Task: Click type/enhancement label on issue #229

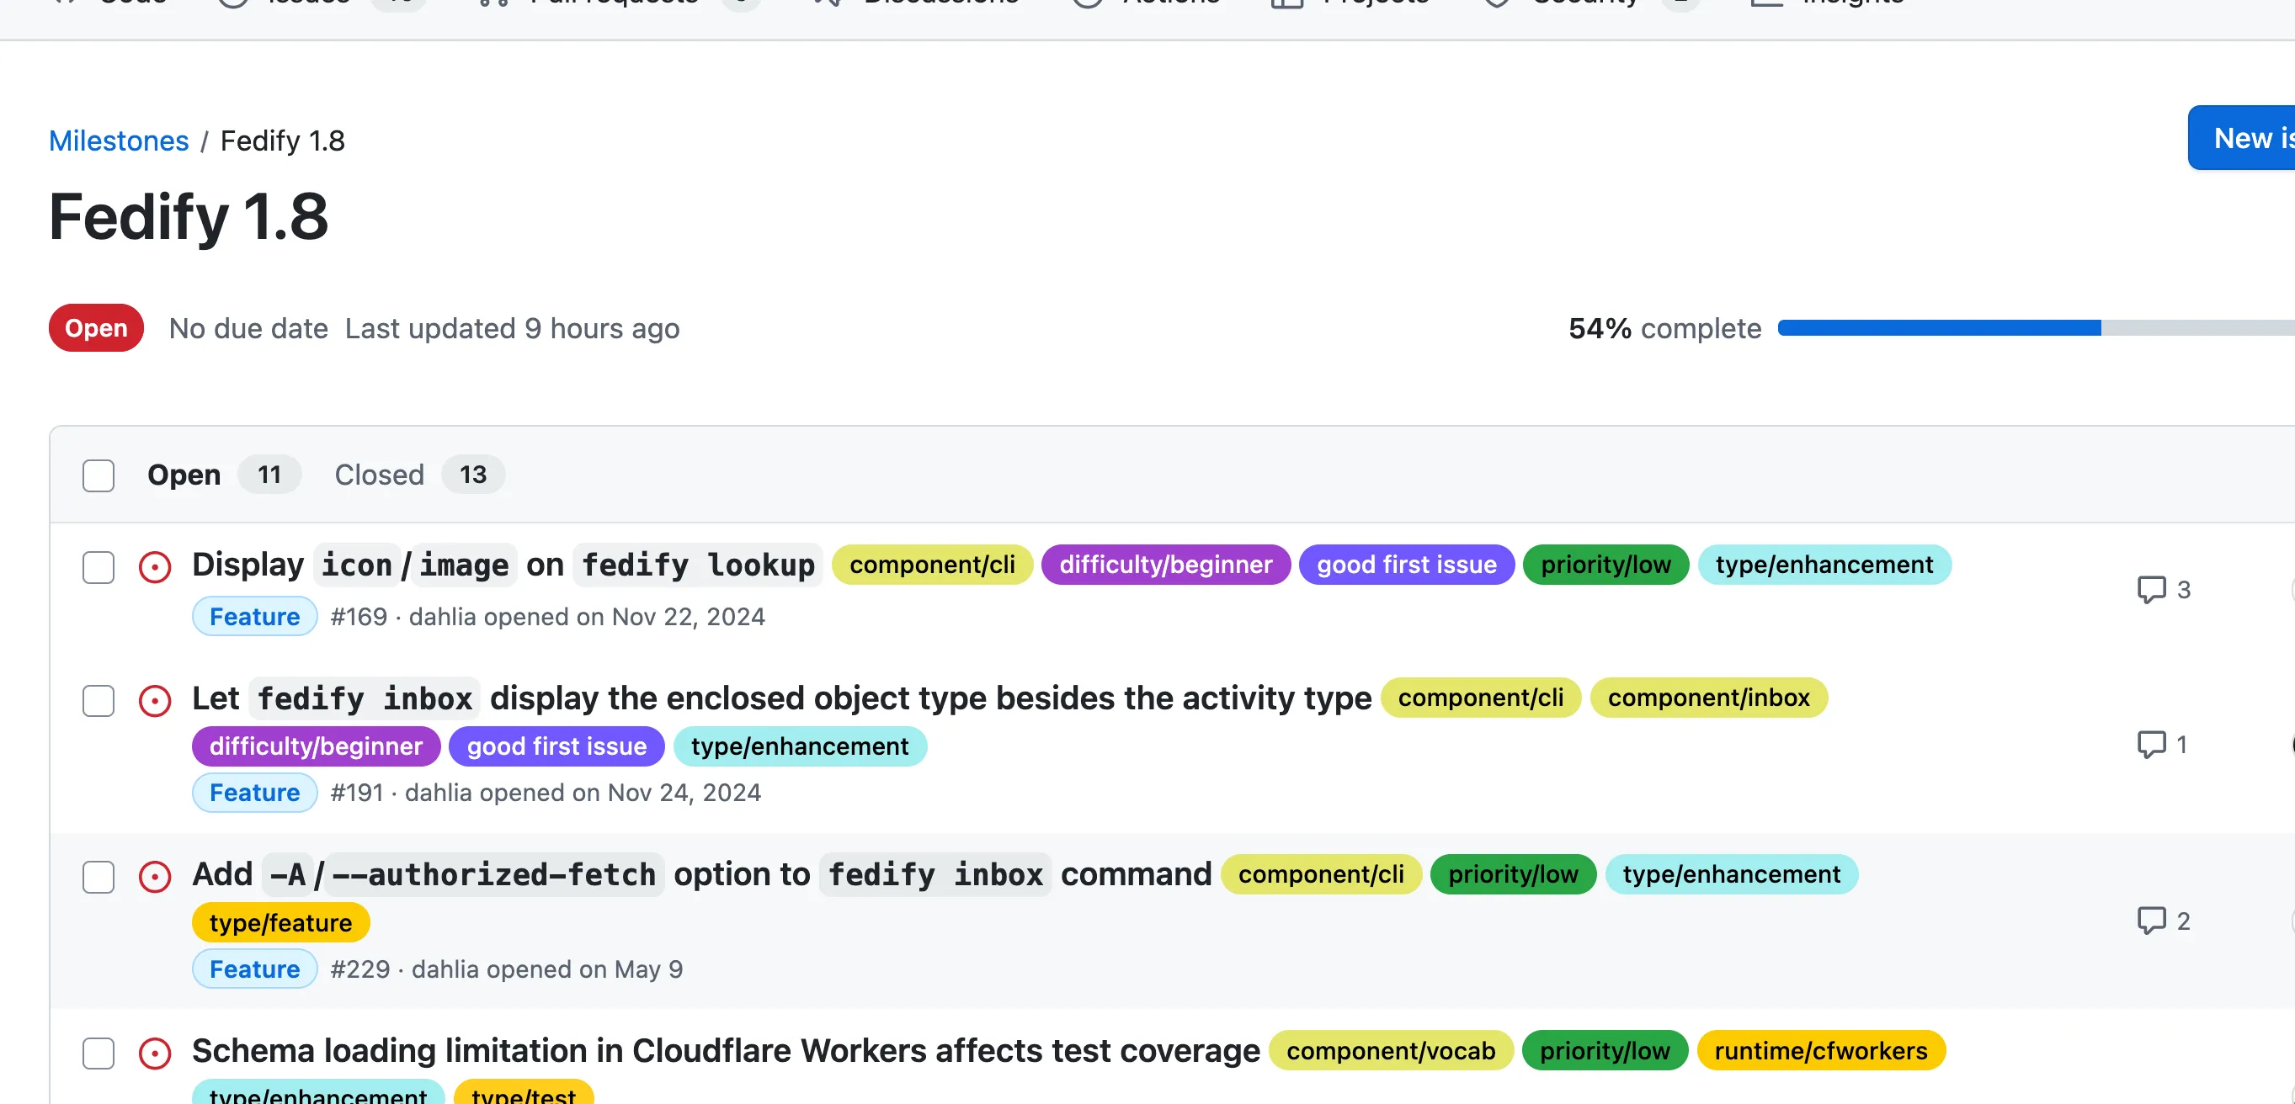Action: (x=1731, y=874)
